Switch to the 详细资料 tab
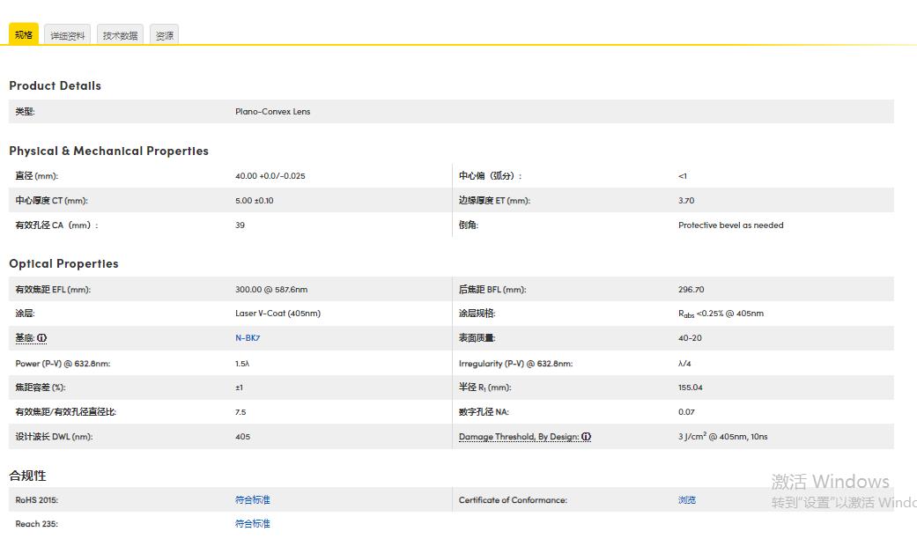Image resolution: width=917 pixels, height=539 pixels. coord(68,34)
